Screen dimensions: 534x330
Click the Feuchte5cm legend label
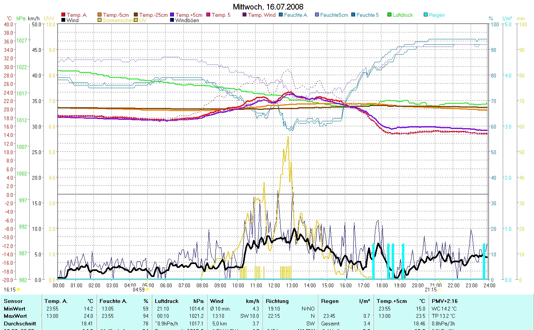[x=334, y=15]
